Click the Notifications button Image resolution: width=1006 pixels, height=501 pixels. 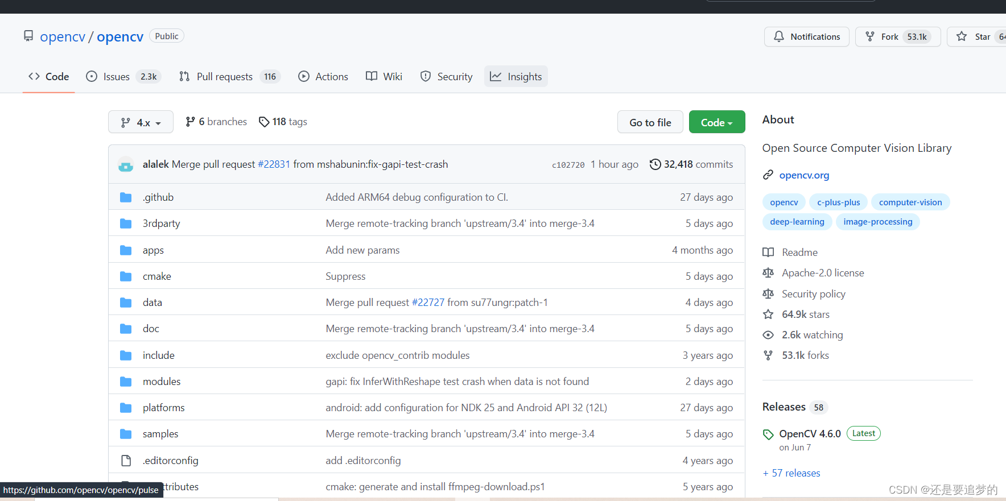click(x=807, y=37)
